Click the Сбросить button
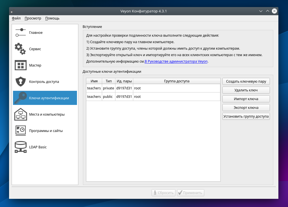Image resolution: width=288 pixels, height=207 pixels. [164, 193]
